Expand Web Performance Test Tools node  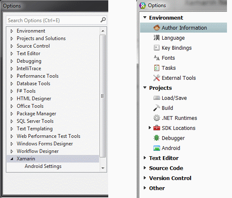coord(12,136)
